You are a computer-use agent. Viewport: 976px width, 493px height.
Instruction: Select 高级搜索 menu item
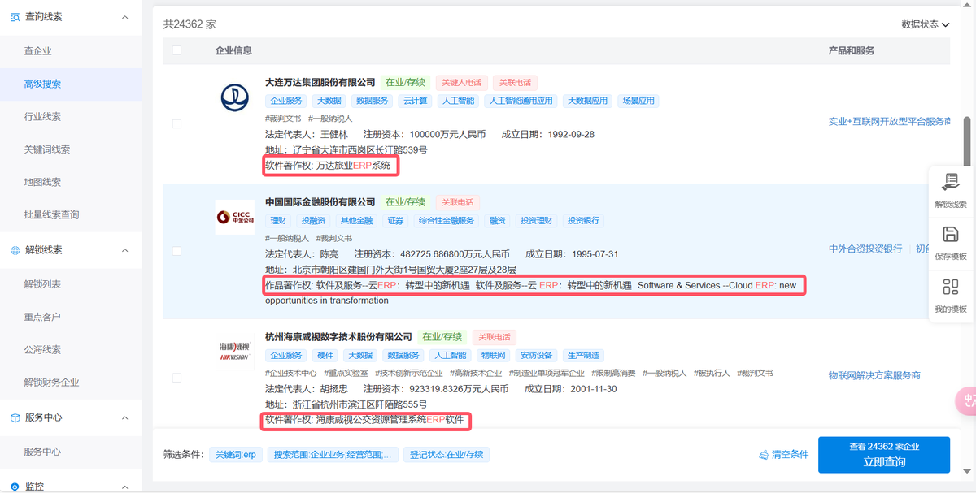(x=42, y=84)
